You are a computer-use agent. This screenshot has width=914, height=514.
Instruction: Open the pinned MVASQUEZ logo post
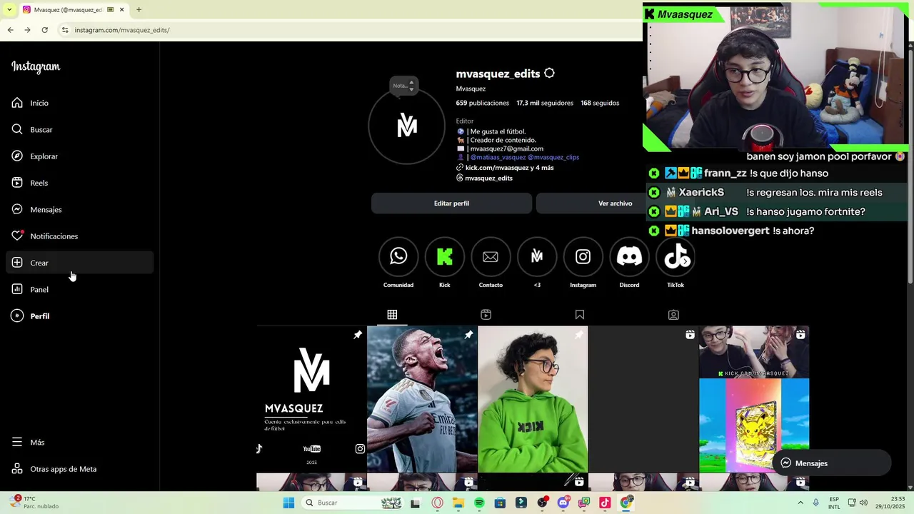[311, 399]
